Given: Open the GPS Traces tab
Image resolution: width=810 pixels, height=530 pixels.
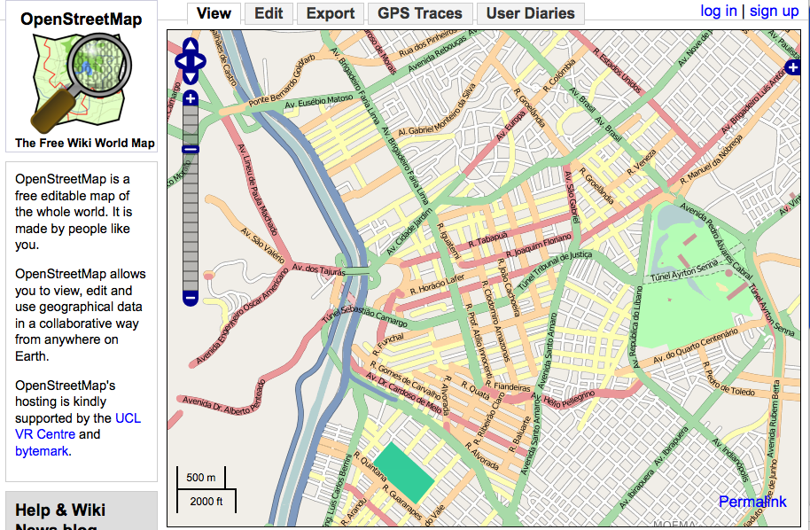Looking at the screenshot, I should click(x=420, y=13).
